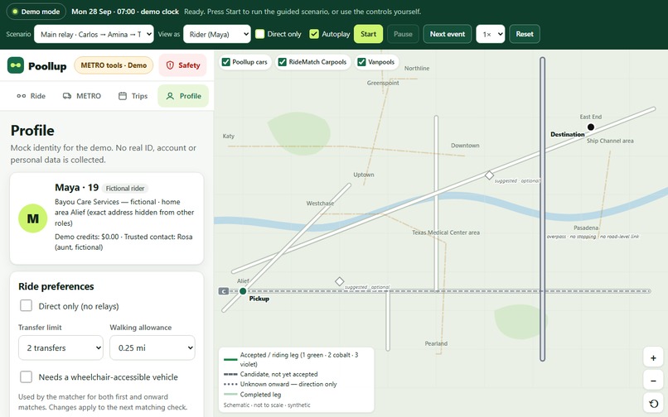The height and width of the screenshot is (417, 668).
Task: Click the Pearland map label
Action: 436,343
